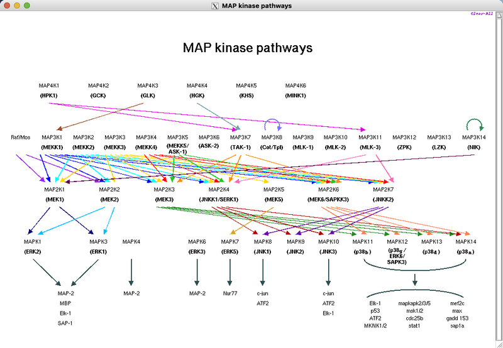503x348 pixels.
Task: Pick the MAP2K4 node
Action: point(219,189)
